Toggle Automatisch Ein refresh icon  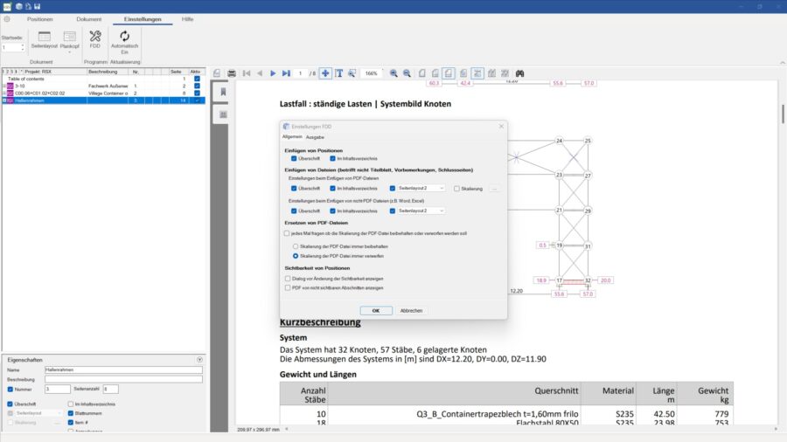tap(125, 37)
